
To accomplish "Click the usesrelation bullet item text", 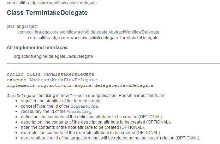I will coord(111,138).
